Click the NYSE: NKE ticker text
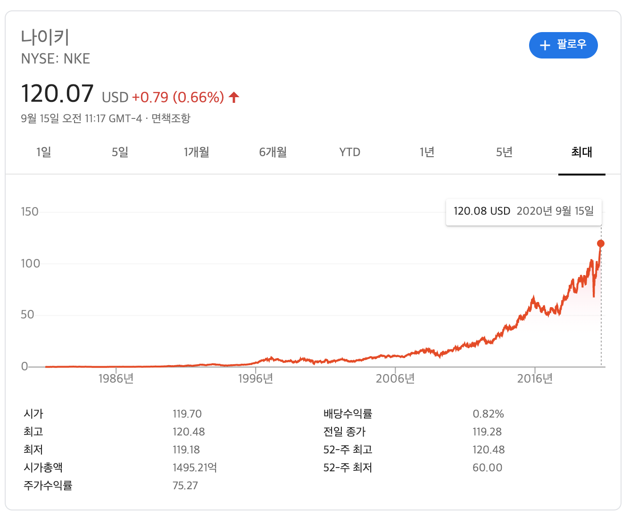 (56, 58)
